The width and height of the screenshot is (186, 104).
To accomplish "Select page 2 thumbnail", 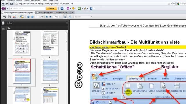I will coord(50,43).
